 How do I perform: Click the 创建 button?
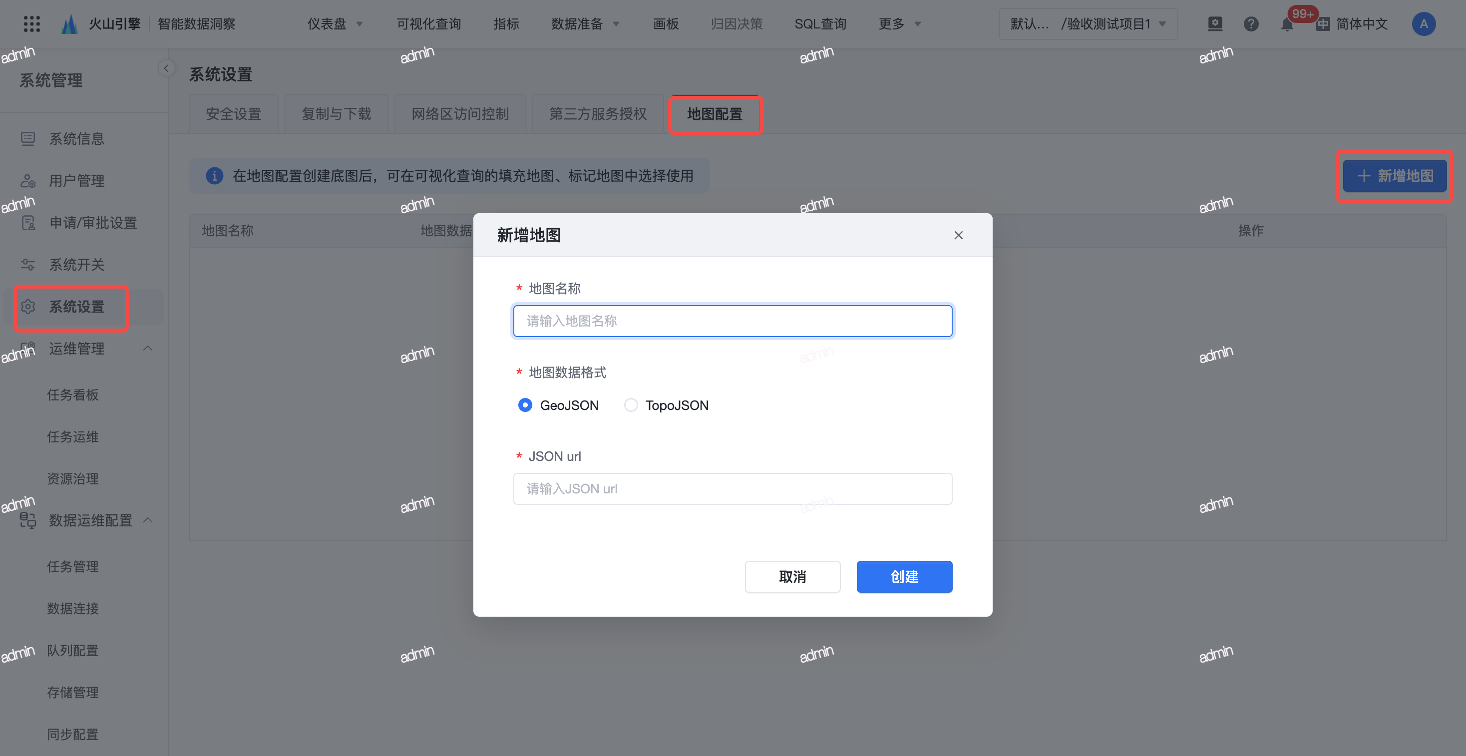pos(904,577)
